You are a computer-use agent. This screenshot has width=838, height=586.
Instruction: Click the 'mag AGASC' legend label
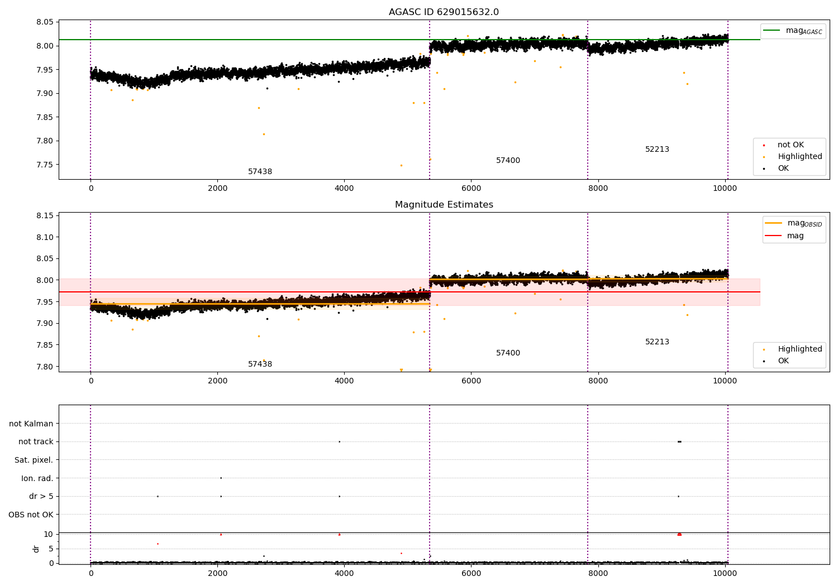804,31
